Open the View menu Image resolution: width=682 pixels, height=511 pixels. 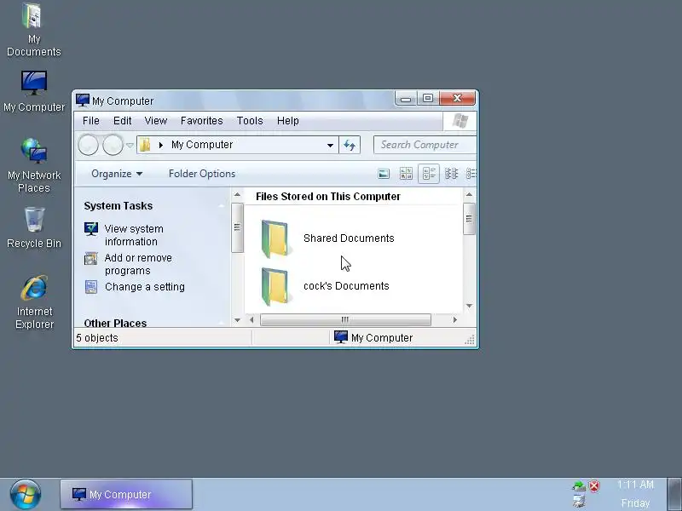point(156,121)
